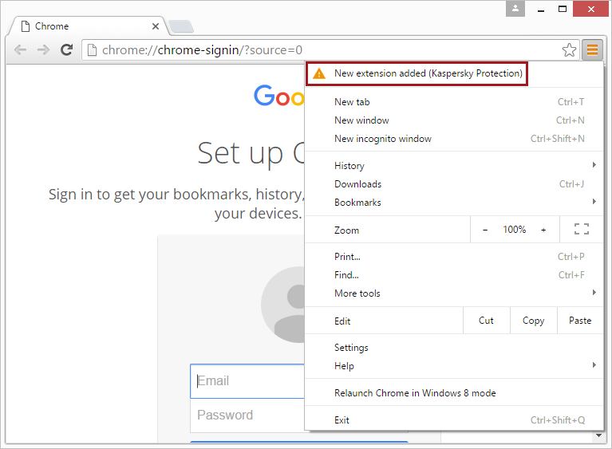Screen dimensions: 612x449
Task: Click the Cut button in Edit row
Action: 486,321
